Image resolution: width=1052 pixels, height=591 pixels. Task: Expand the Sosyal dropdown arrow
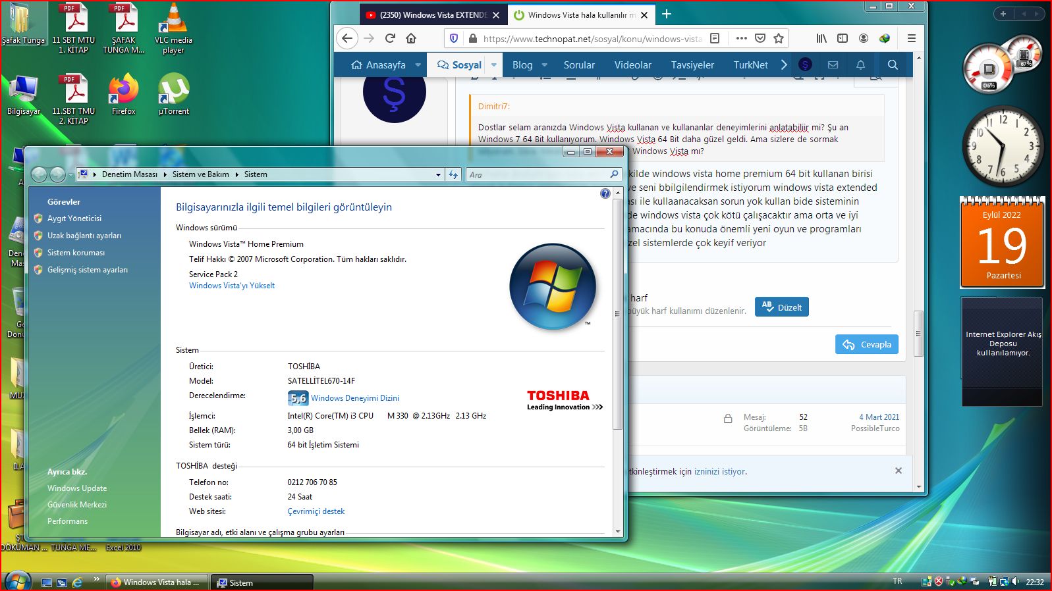(493, 65)
